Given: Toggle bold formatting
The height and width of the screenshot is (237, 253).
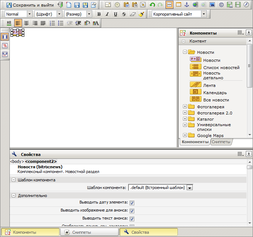Looking at the screenshot, I should pos(99,14).
